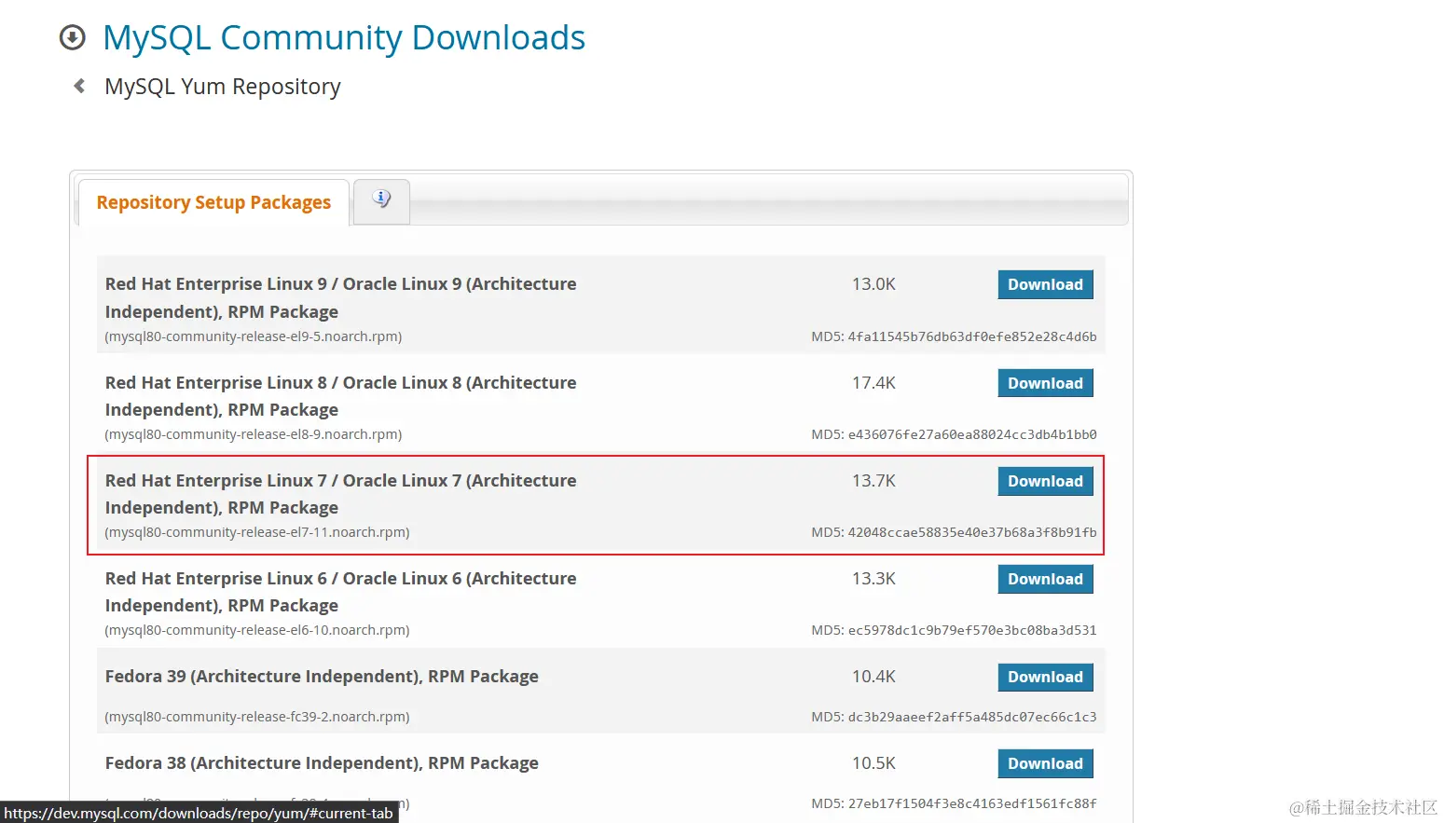Screen dimensions: 1444x823
Task: Click the mysql80-community-release-fc39-2.noarch.rpm filename
Action: coord(257,717)
